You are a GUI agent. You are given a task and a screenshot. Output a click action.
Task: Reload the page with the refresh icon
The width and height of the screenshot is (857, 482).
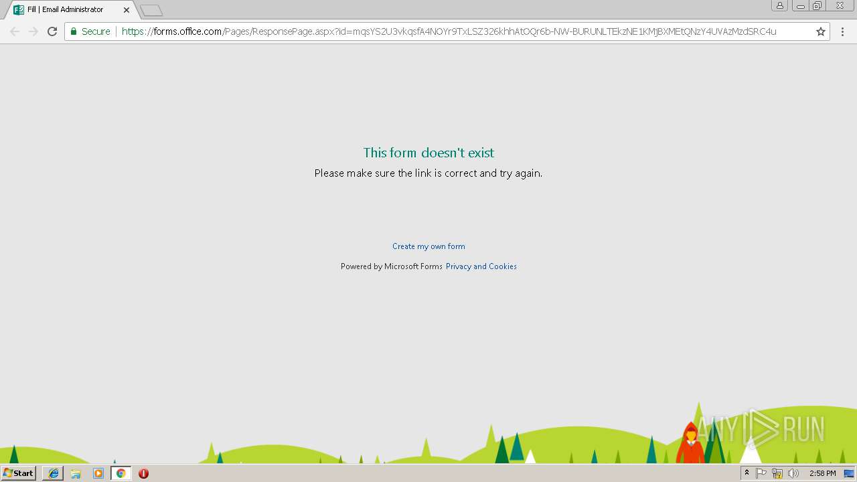[52, 31]
